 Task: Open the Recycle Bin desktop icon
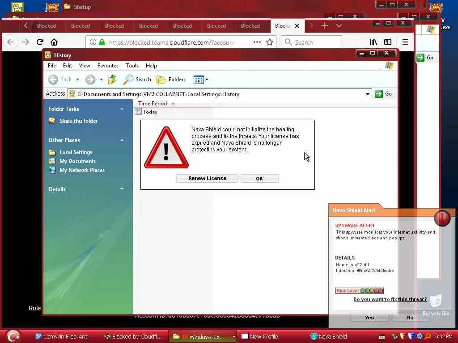pyautogui.click(x=436, y=305)
